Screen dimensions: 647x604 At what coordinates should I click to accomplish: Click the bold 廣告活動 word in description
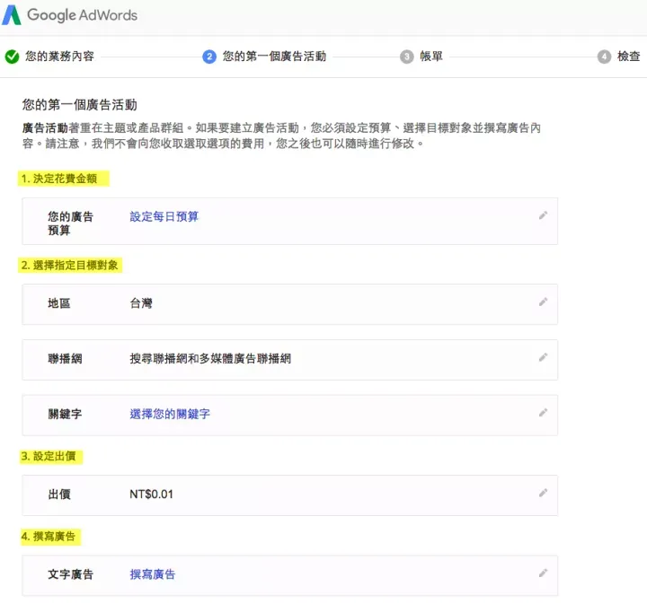click(45, 128)
